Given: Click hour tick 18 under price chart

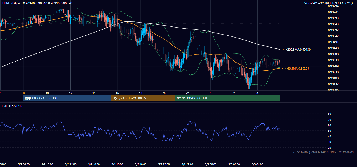Looking at the screenshot, I should [x=141, y=93].
